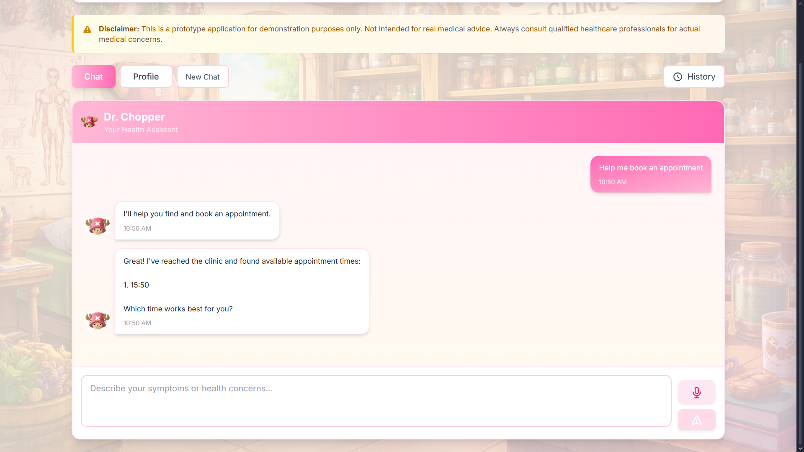Click the scrollbar down arrow
The width and height of the screenshot is (804, 452).
click(x=800, y=448)
